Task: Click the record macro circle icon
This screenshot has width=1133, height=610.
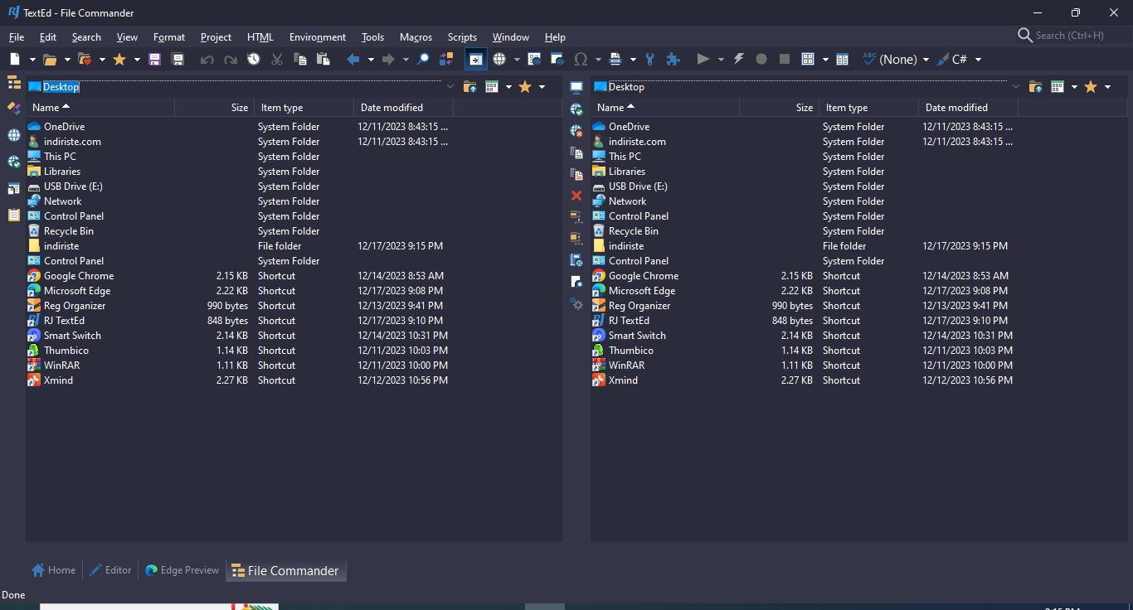Action: [x=761, y=60]
